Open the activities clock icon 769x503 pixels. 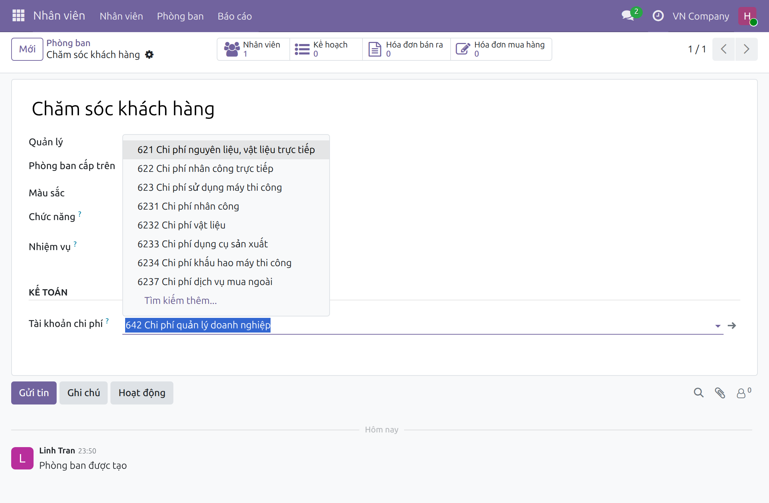click(x=658, y=16)
